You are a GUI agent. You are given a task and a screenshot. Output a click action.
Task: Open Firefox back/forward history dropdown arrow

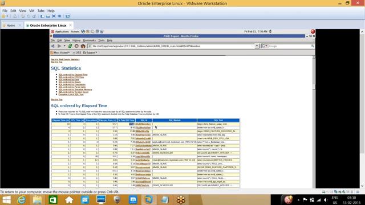pos(64,46)
